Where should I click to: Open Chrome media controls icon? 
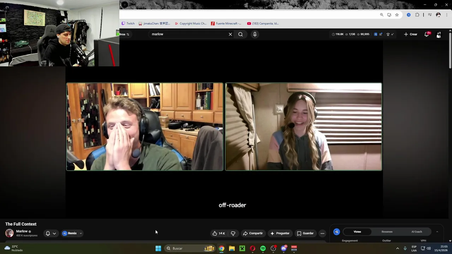coord(430,15)
